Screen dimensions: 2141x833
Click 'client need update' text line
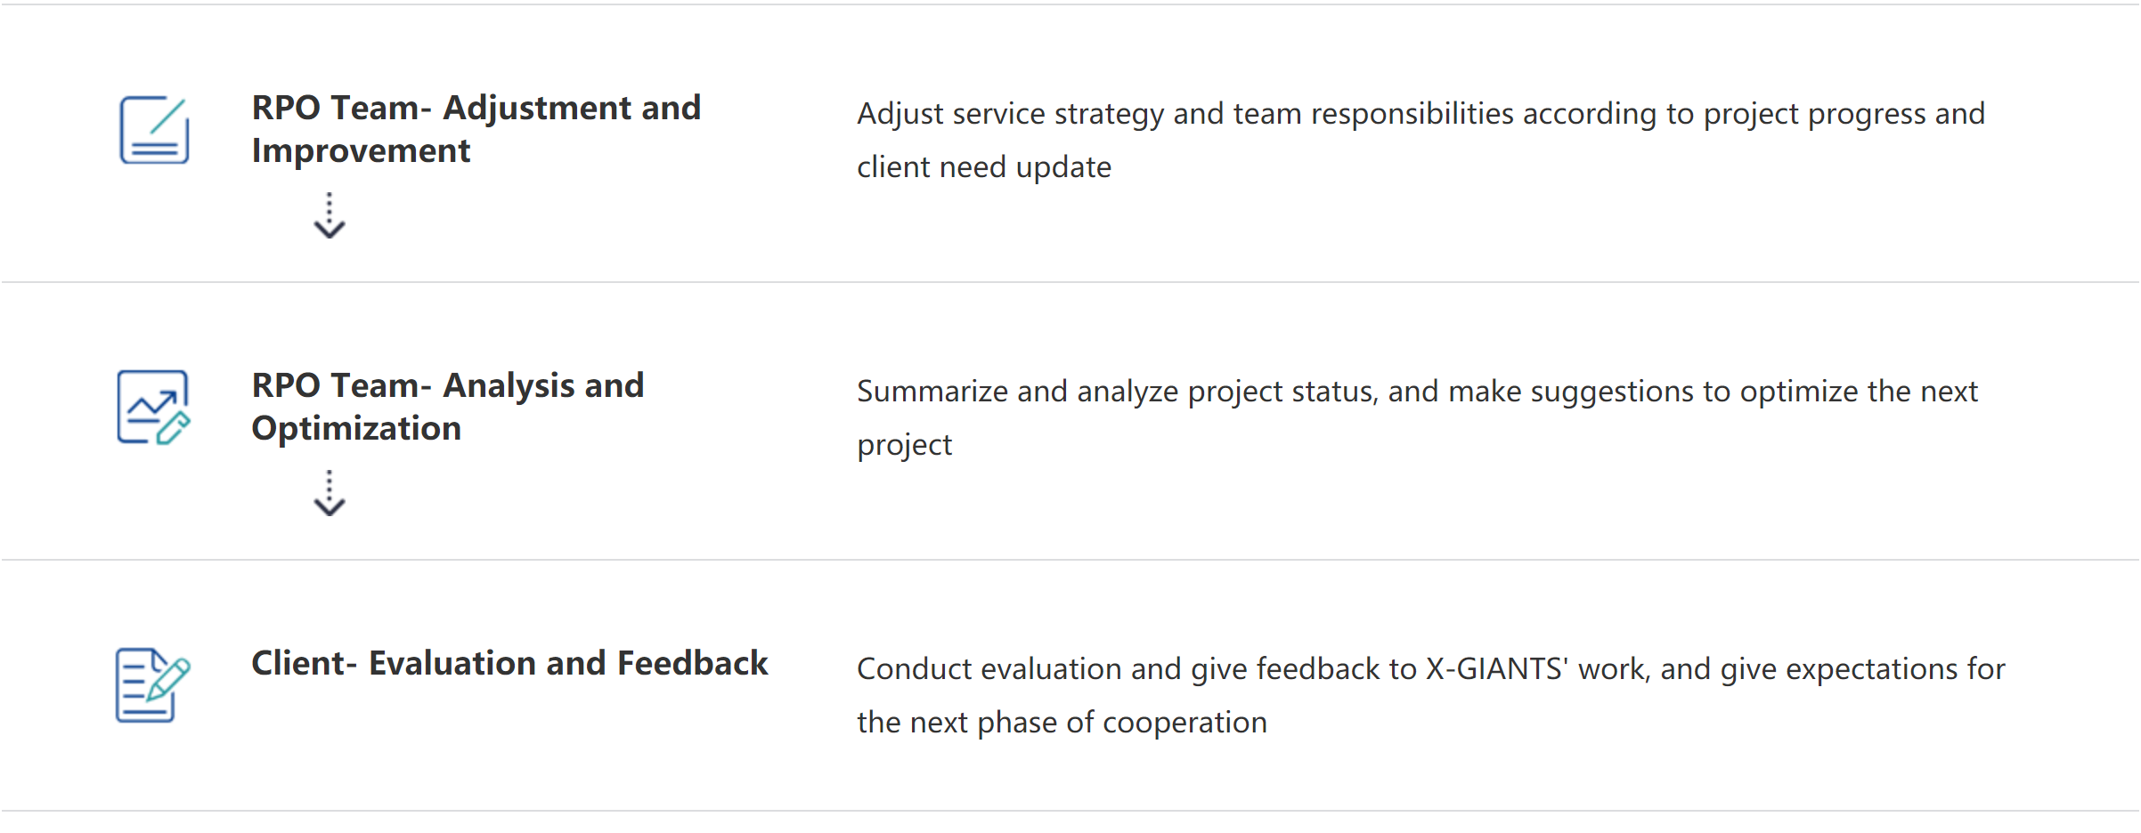pos(984,167)
